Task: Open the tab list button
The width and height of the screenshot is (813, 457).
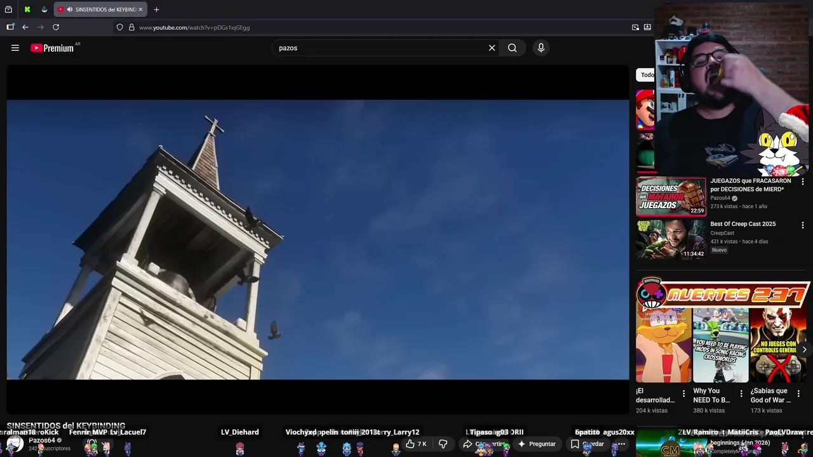Action: (x=8, y=10)
